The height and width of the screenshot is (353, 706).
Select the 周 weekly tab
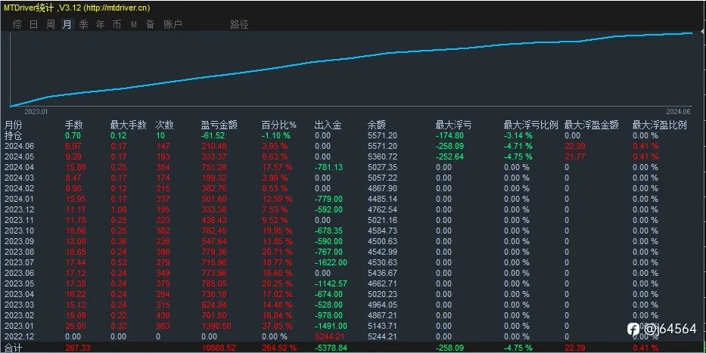click(x=51, y=24)
